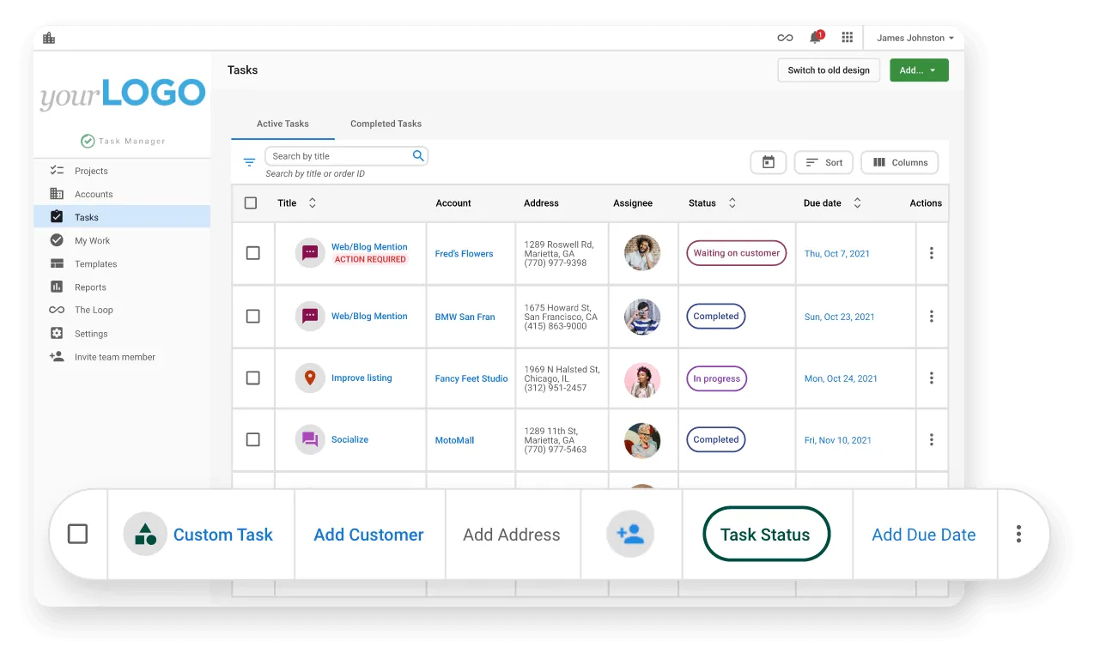Tick the BMW San Fran task checkbox
Viewport: 1094px width, 659px height.
pyautogui.click(x=252, y=316)
